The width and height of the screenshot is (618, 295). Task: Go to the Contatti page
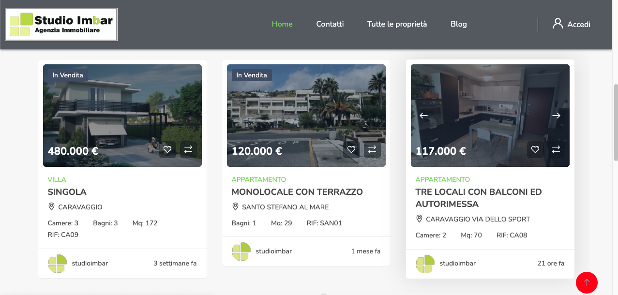tap(330, 24)
